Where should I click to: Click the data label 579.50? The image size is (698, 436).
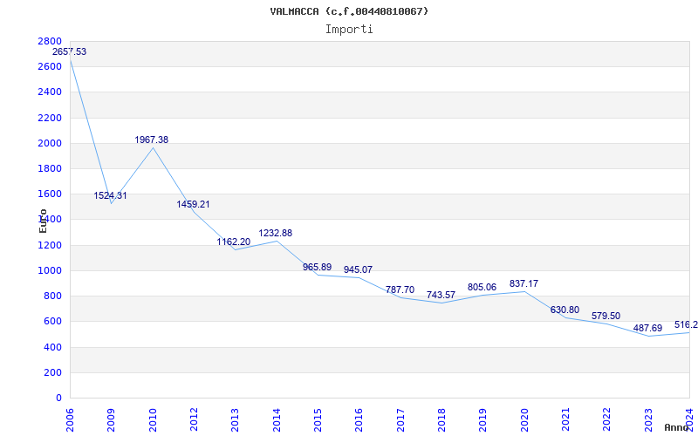[606, 316]
